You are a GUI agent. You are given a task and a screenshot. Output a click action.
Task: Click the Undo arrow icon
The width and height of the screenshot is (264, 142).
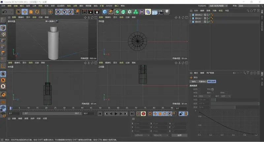pyautogui.click(x=5, y=12)
